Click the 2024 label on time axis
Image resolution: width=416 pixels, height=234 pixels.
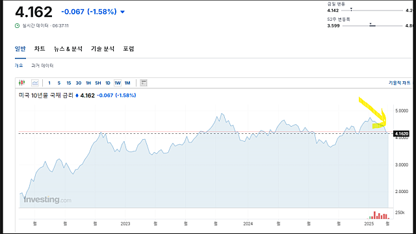248,224
